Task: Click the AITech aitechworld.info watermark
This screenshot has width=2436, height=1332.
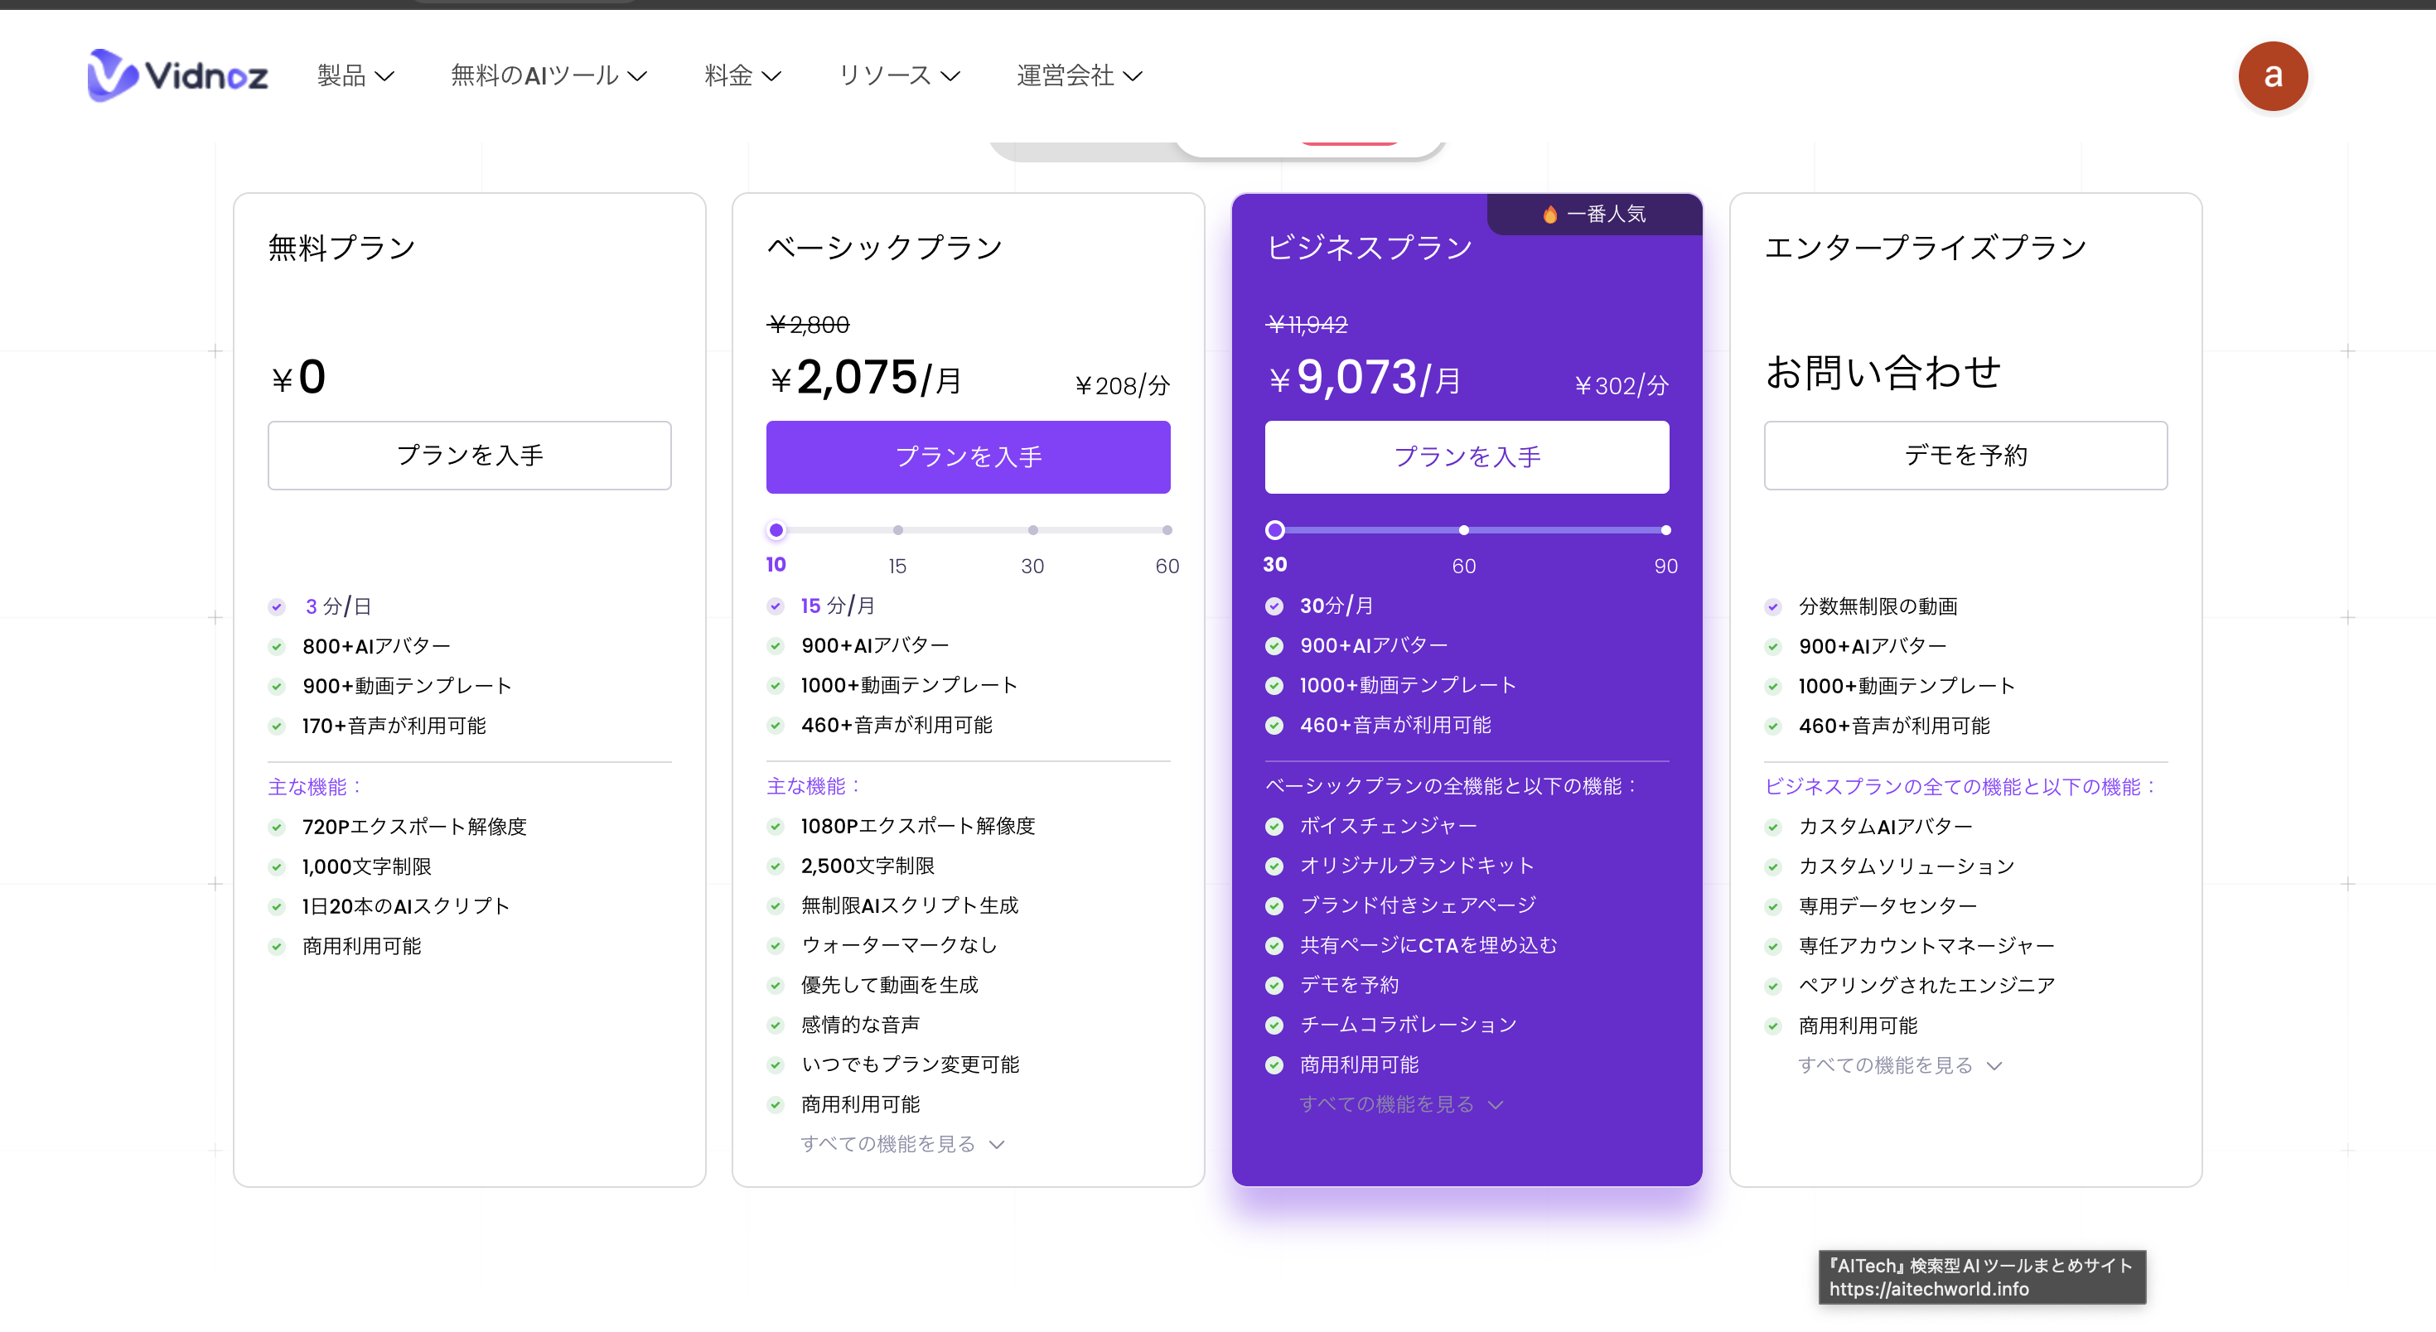Action: tap(1981, 1277)
